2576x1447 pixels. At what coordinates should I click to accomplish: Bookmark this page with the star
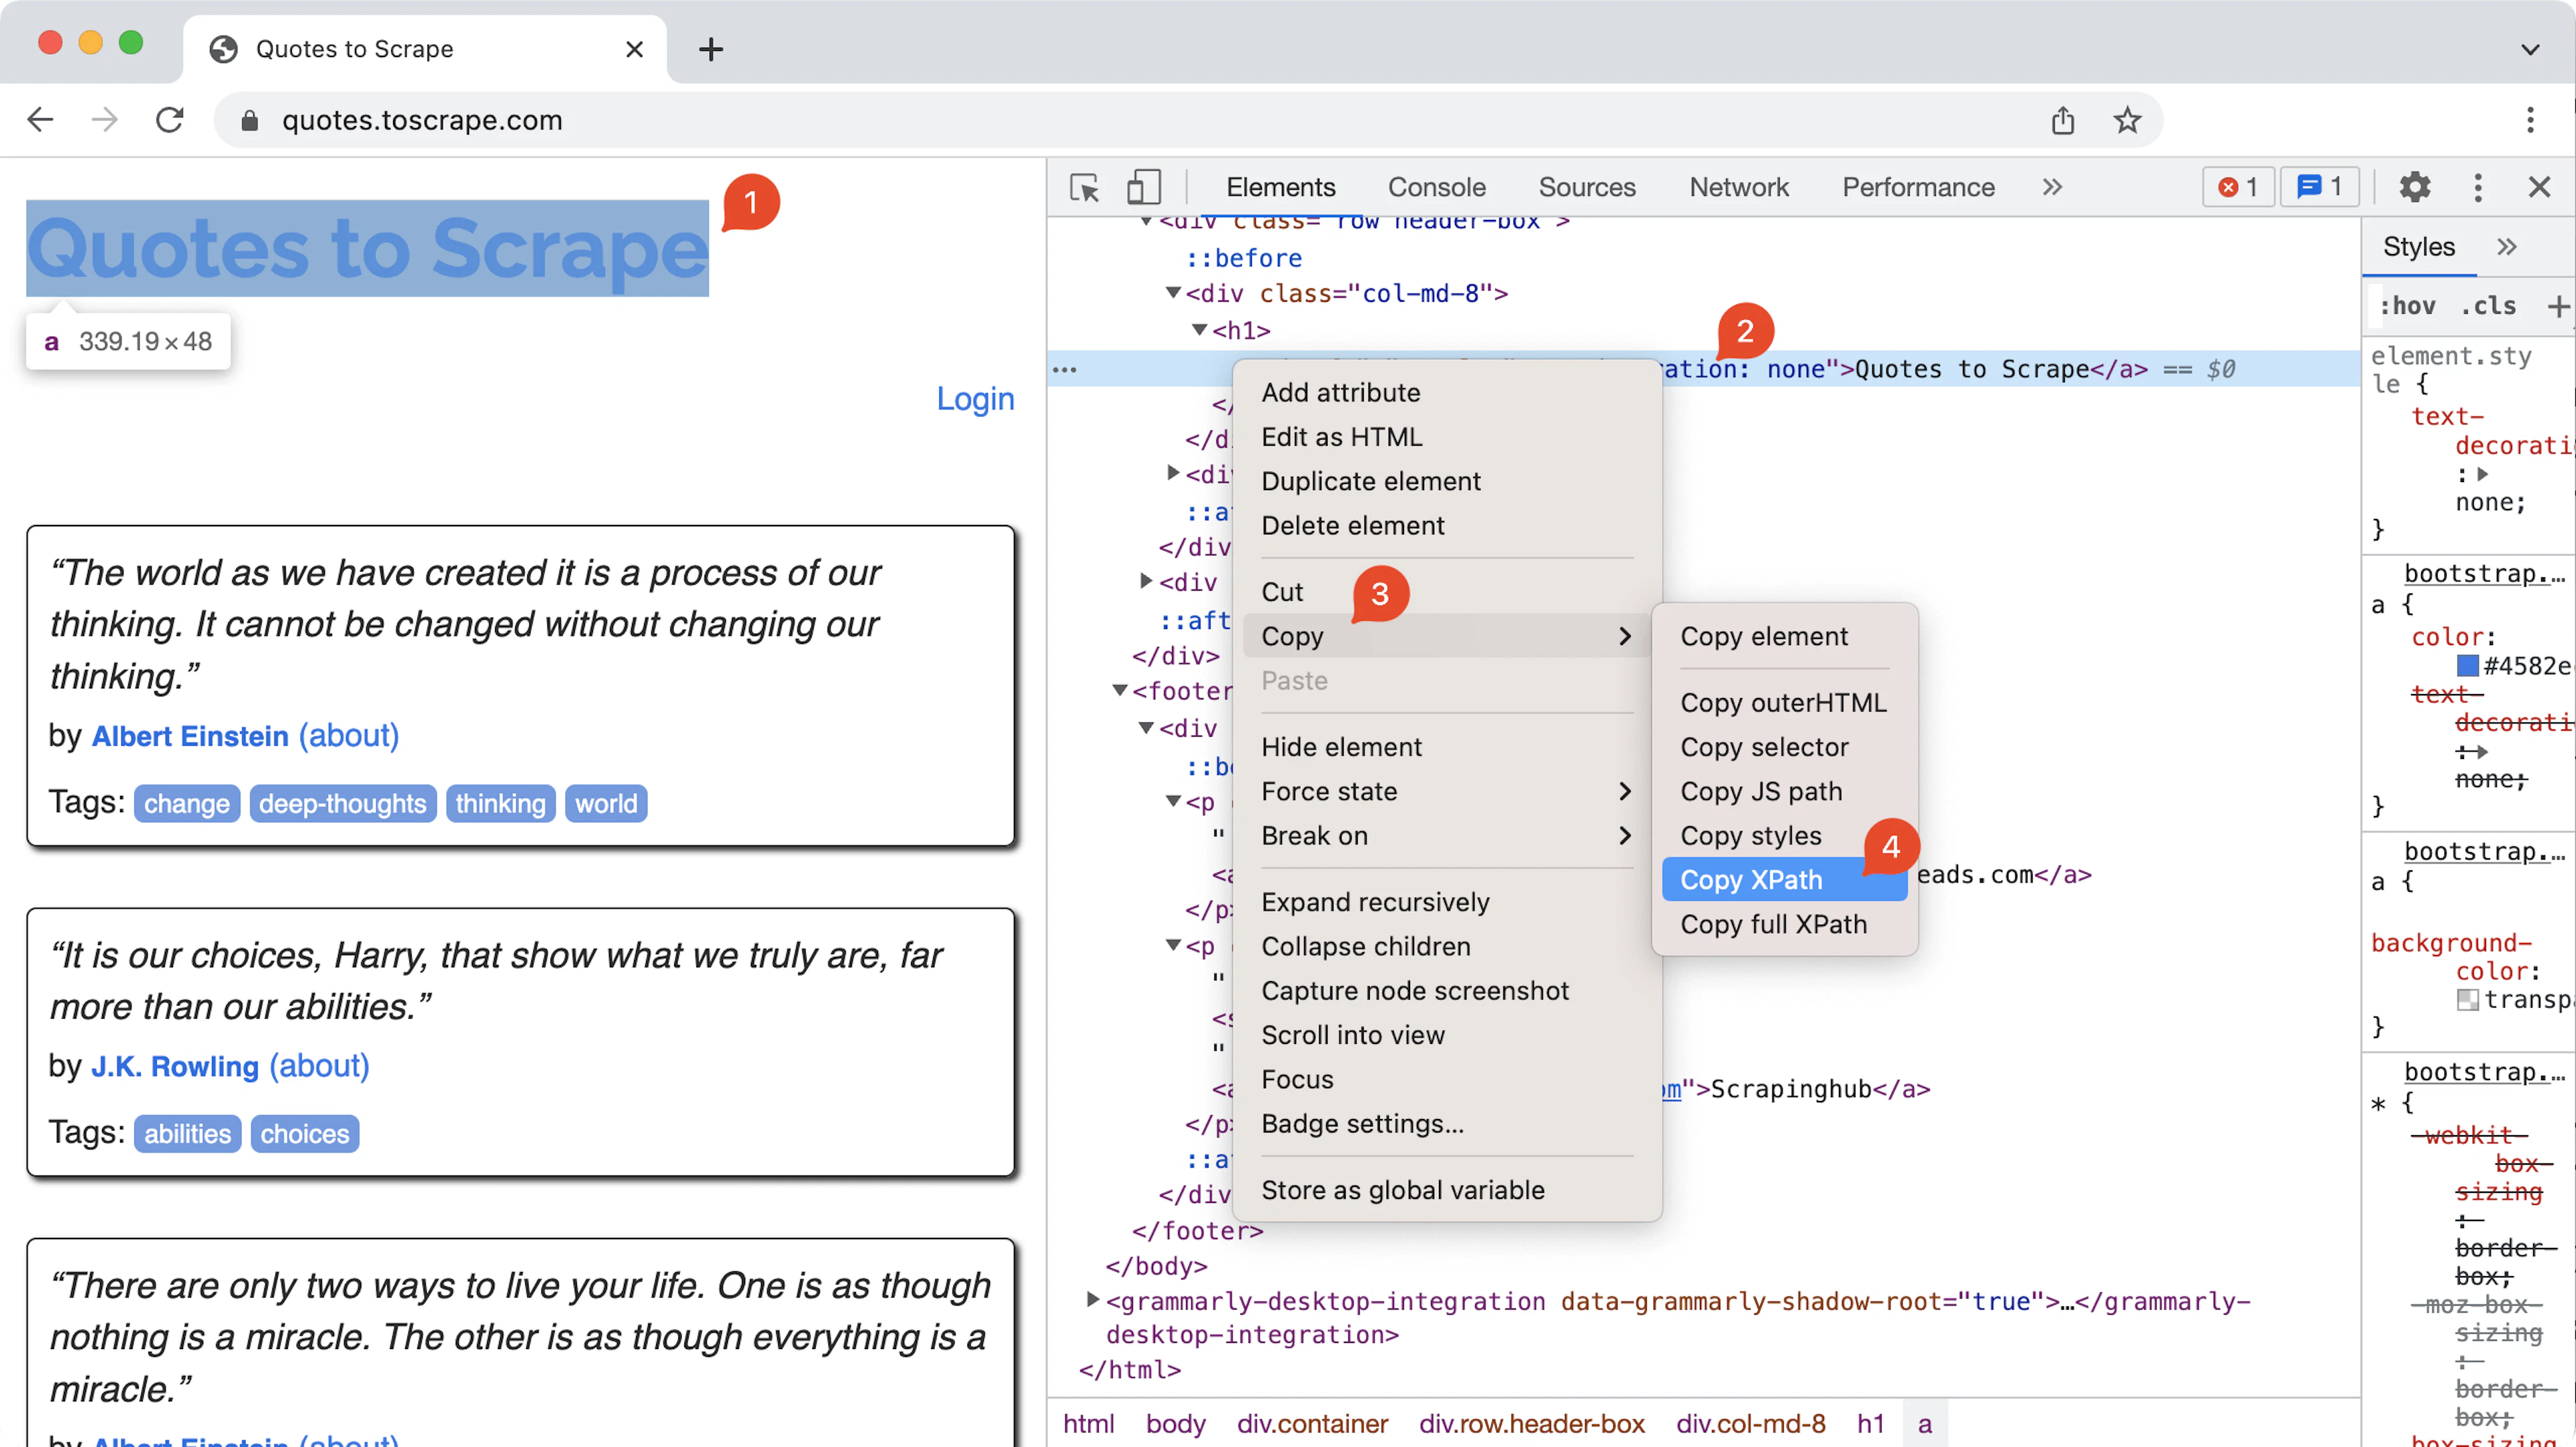pyautogui.click(x=2127, y=120)
